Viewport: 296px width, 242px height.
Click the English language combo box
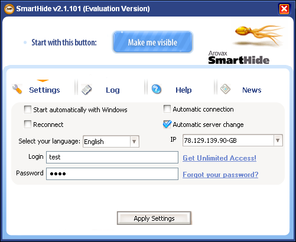tap(111, 142)
